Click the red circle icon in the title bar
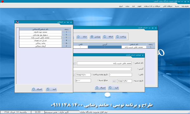Screen dimensions: 190x114 coord(2,1)
